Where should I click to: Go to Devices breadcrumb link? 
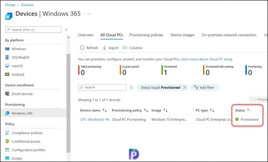[x=27, y=5]
